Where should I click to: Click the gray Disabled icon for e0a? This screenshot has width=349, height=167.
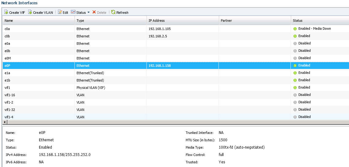tap(295, 44)
